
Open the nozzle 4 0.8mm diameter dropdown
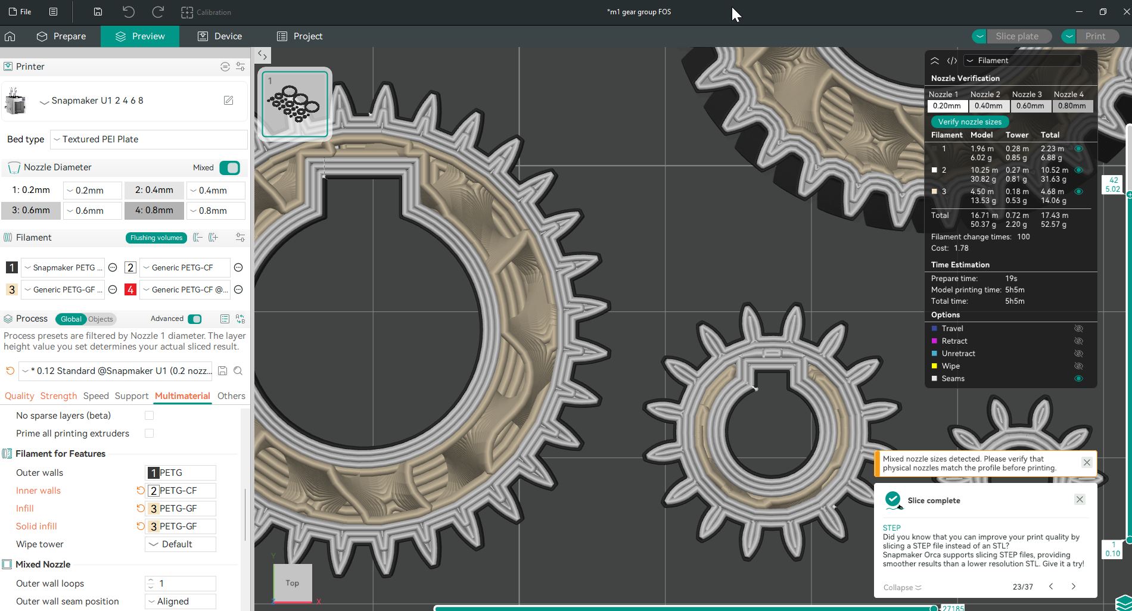point(216,211)
